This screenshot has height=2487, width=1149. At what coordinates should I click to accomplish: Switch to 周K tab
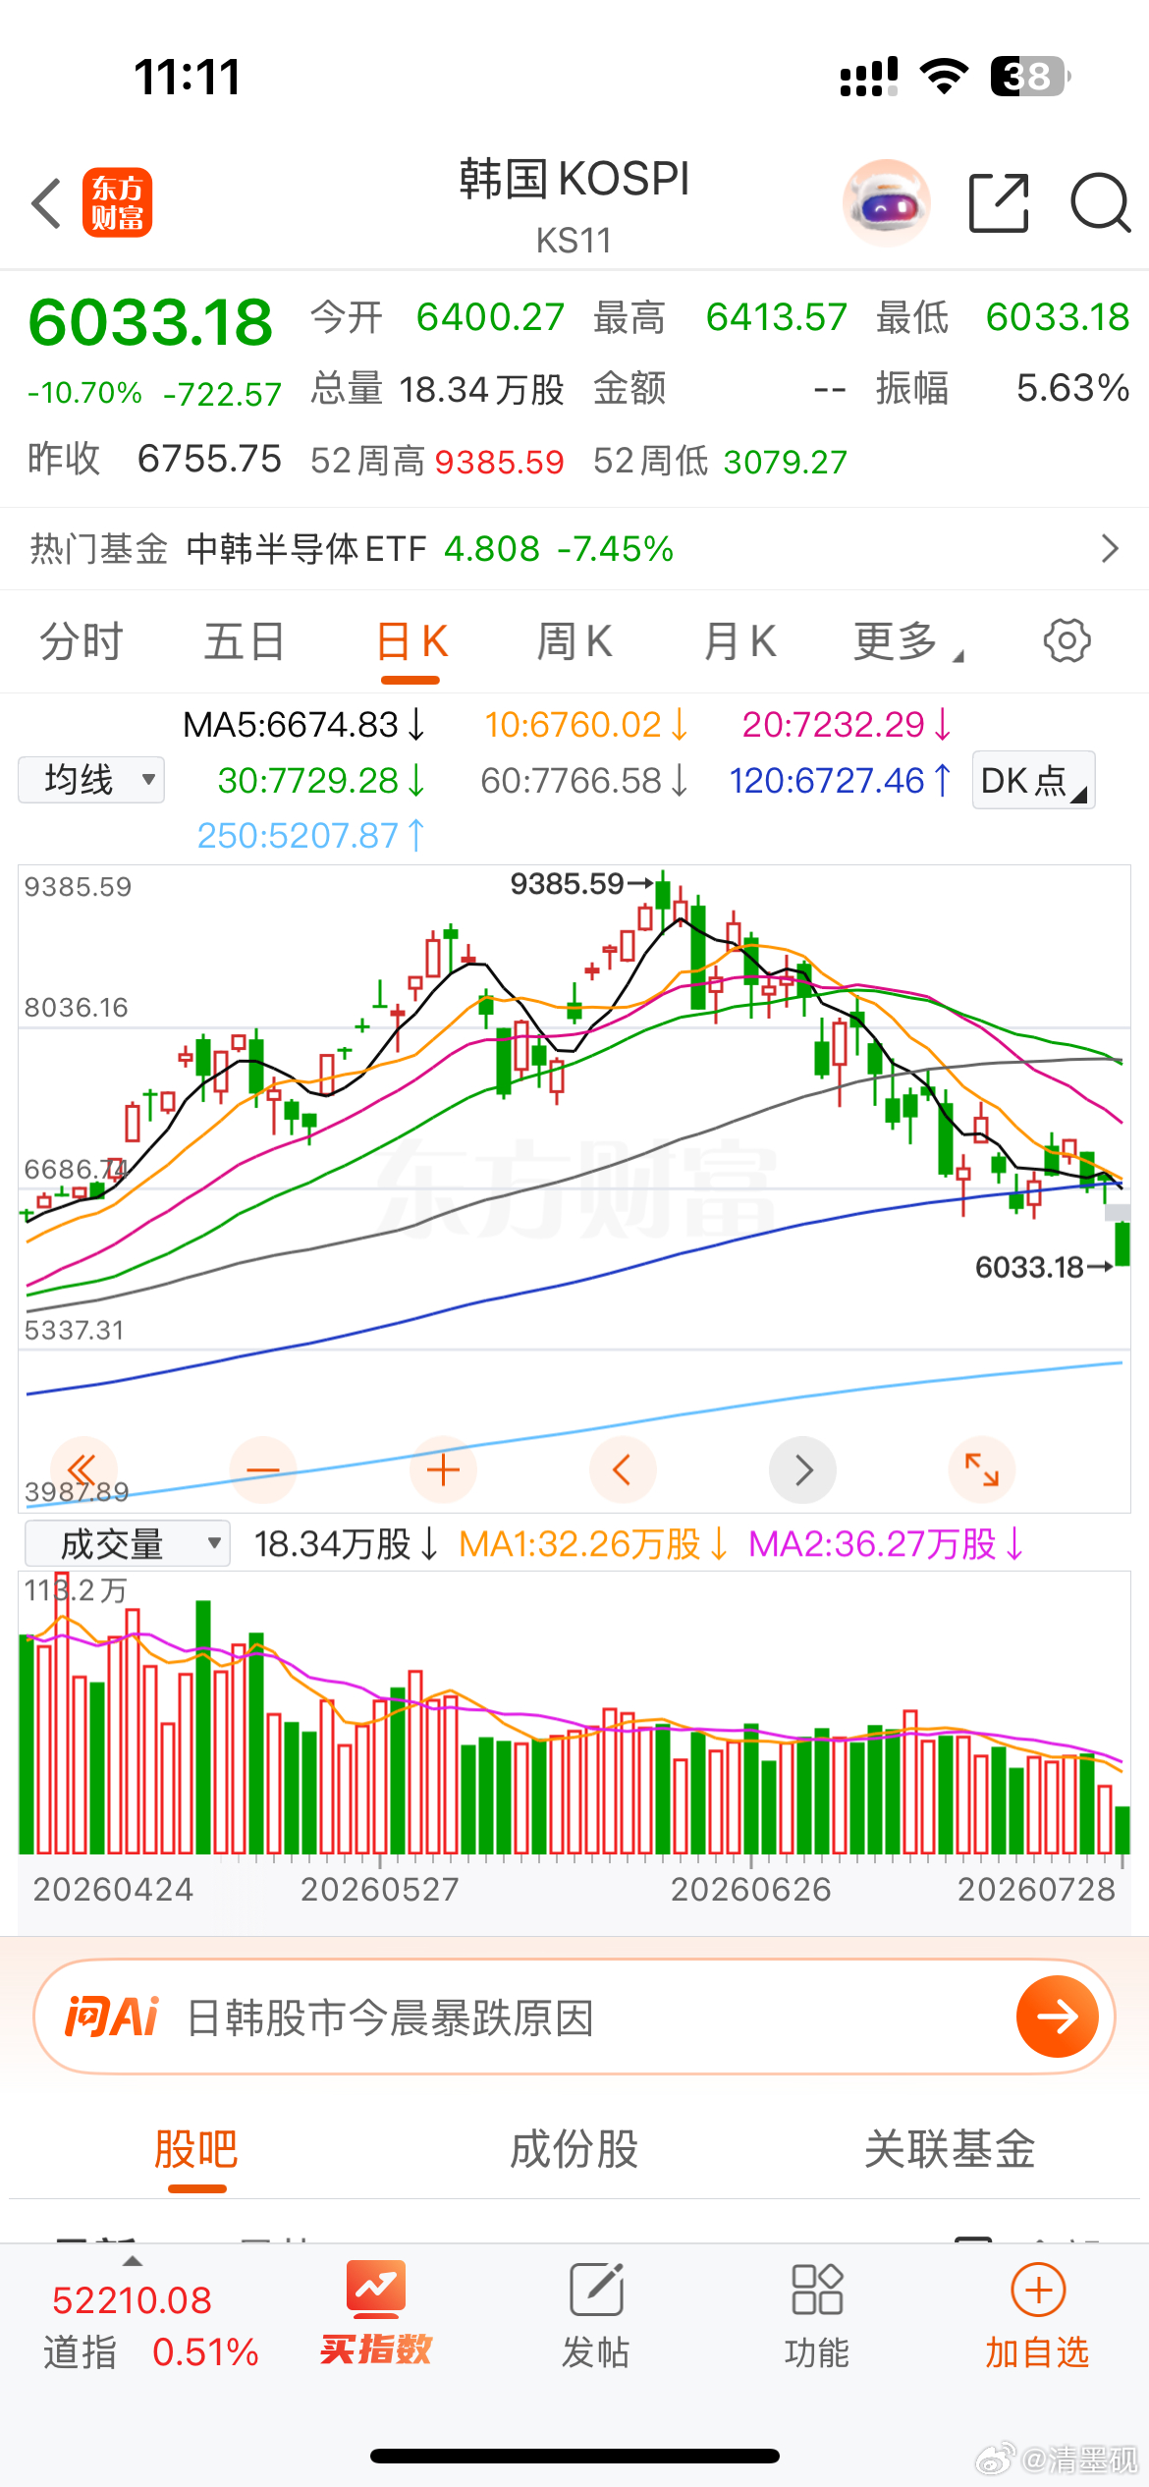tap(574, 642)
